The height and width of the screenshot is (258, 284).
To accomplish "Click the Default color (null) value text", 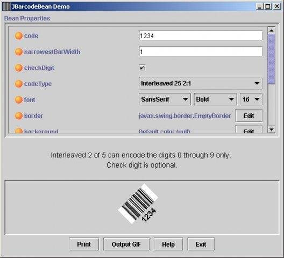I will (x=164, y=131).
